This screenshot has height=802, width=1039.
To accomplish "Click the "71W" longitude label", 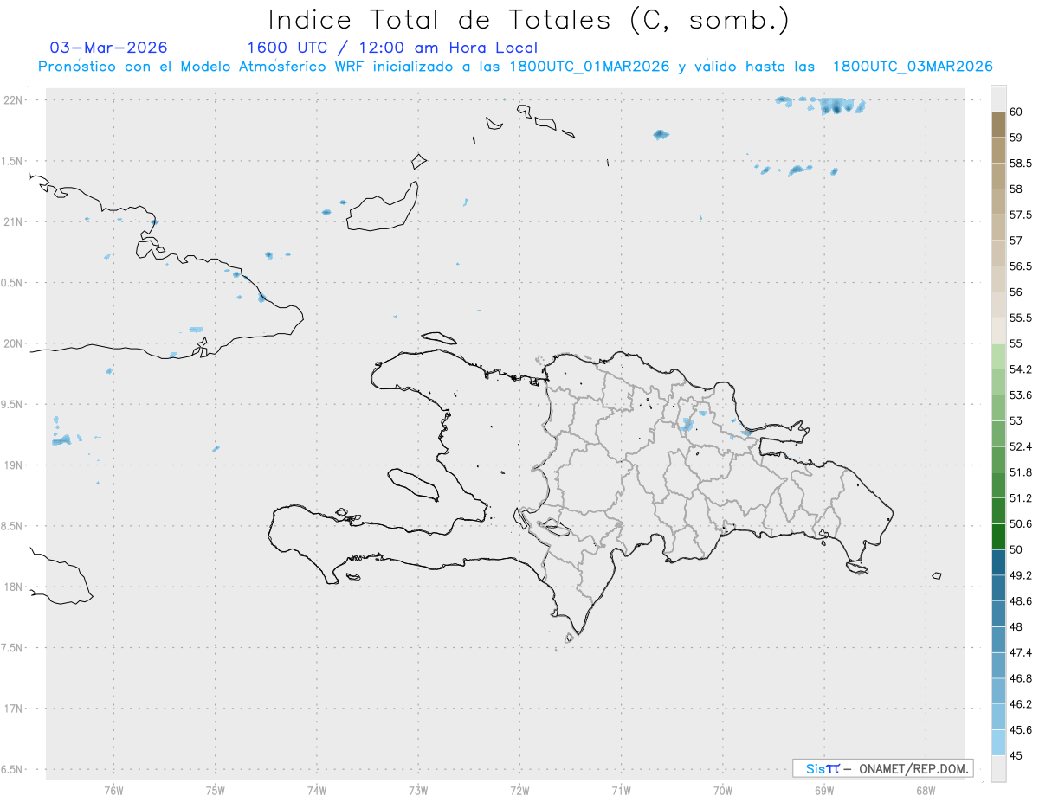I will point(621,790).
